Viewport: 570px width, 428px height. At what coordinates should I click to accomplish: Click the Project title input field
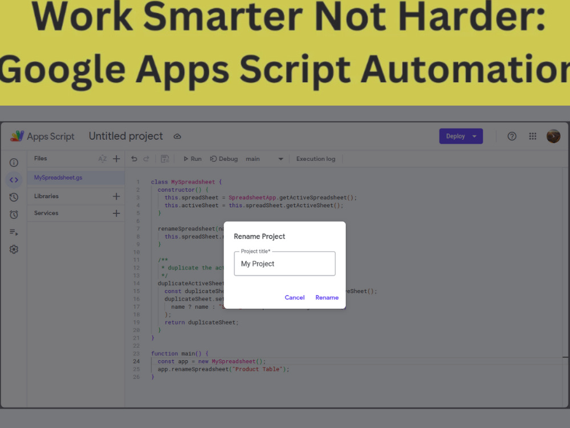tap(284, 264)
